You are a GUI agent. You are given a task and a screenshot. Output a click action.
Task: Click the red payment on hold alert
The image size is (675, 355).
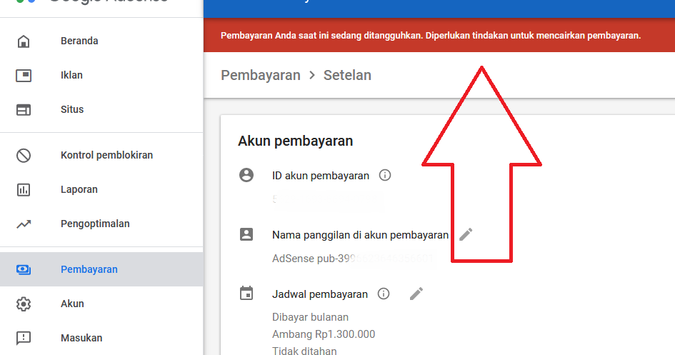click(x=439, y=35)
